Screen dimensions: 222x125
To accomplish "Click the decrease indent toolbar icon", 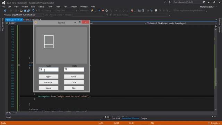I will (x=139, y=11).
